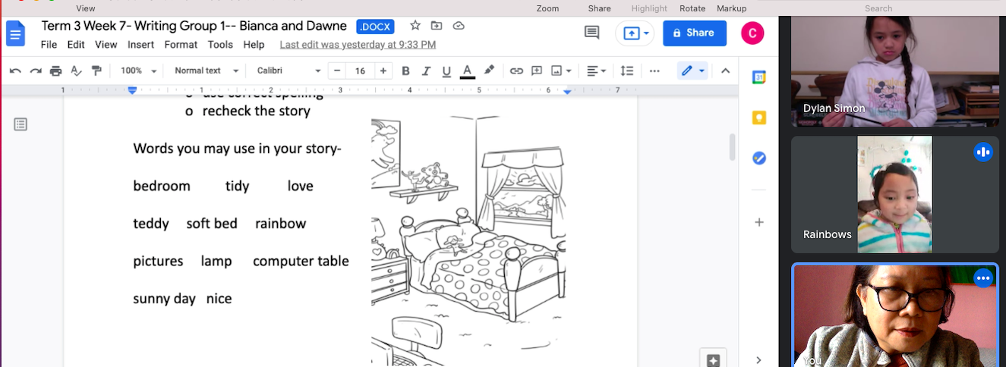Increase the font size

click(383, 71)
